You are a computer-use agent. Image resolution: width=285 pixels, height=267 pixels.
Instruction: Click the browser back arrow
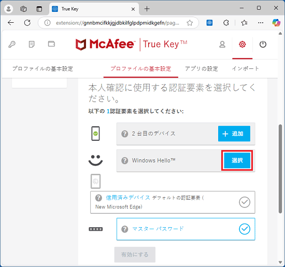point(11,23)
